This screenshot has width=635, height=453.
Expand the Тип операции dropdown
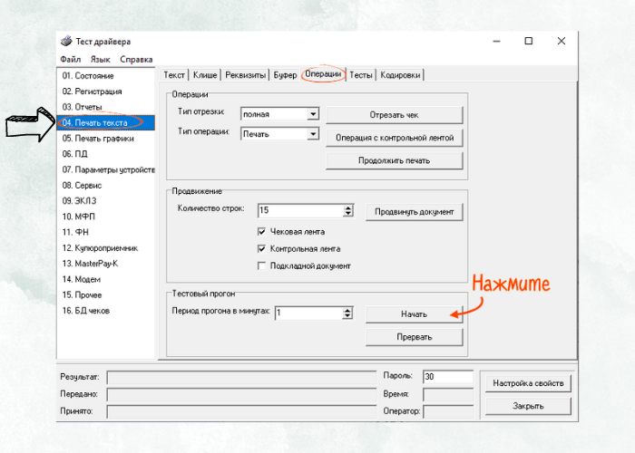[313, 134]
